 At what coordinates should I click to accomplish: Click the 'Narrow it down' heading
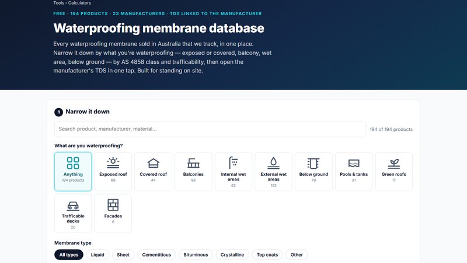pyautogui.click(x=88, y=112)
